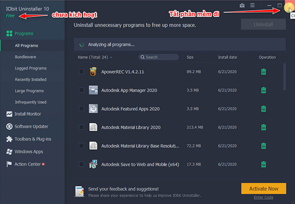This screenshot has width=295, height=204.
Task: Show Infrequently Used programs
Action: [x=31, y=102]
